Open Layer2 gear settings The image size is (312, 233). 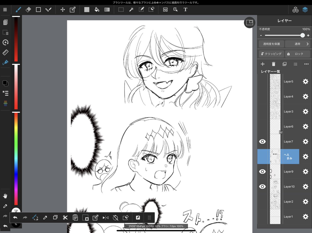tap(305, 202)
